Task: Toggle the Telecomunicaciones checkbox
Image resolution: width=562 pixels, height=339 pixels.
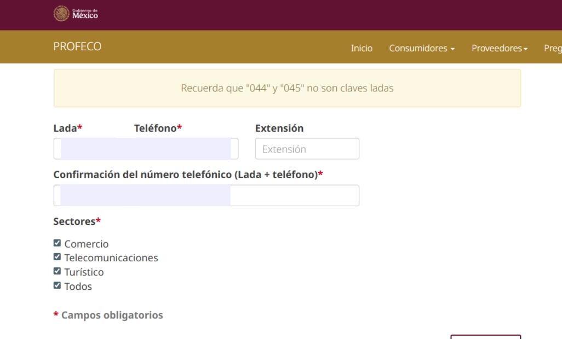Action: [x=57, y=257]
